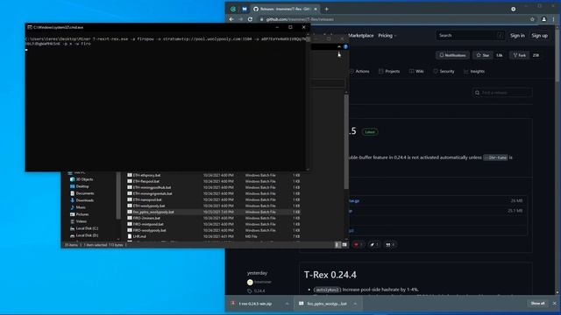Click the green pinned tab in Chrome
The width and height of the screenshot is (561, 315).
233,9
